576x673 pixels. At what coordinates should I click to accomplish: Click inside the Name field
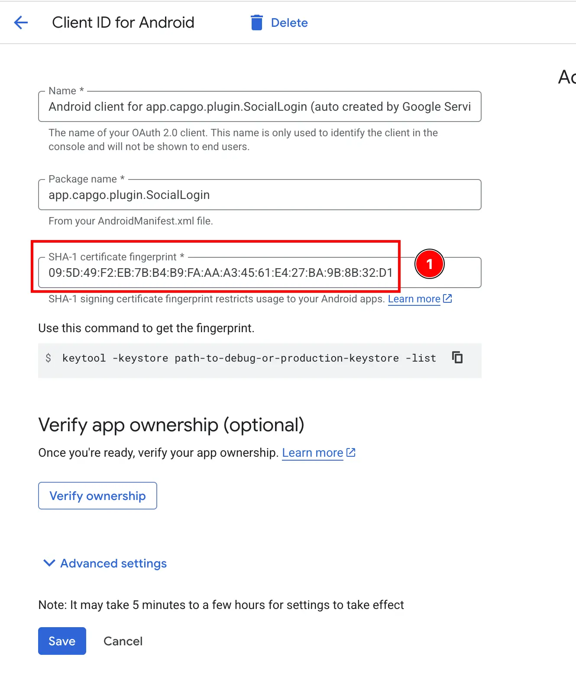[x=259, y=106]
